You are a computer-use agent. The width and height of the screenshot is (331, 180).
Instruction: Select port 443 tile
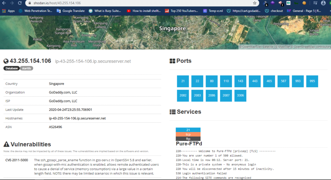tap(255, 81)
